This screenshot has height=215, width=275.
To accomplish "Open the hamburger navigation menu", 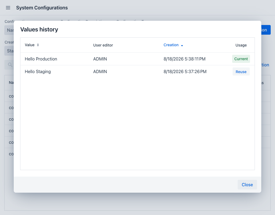I will 8,8.
